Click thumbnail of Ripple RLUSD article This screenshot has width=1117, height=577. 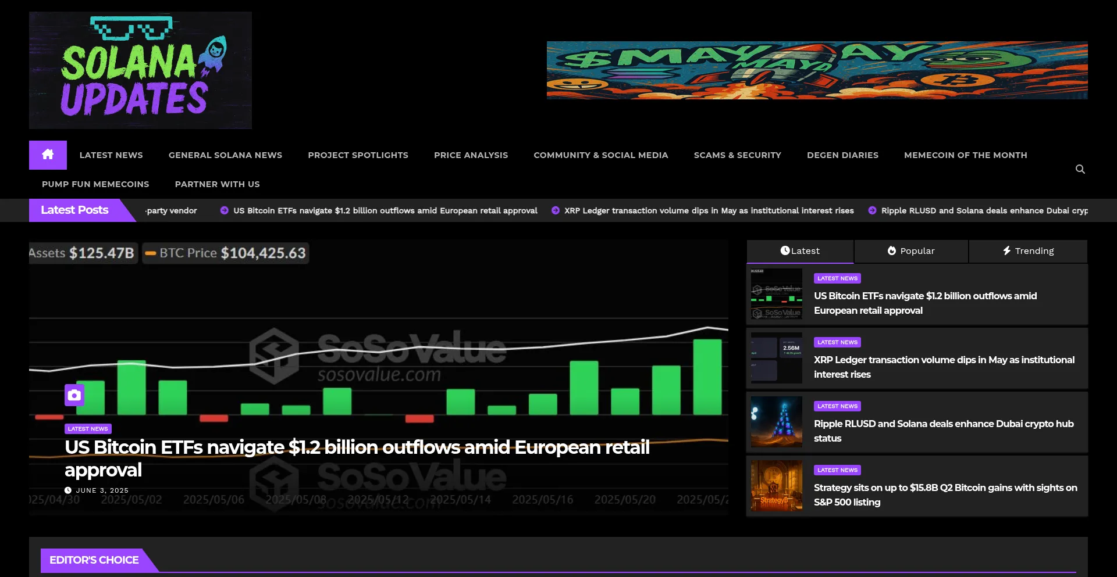click(777, 422)
